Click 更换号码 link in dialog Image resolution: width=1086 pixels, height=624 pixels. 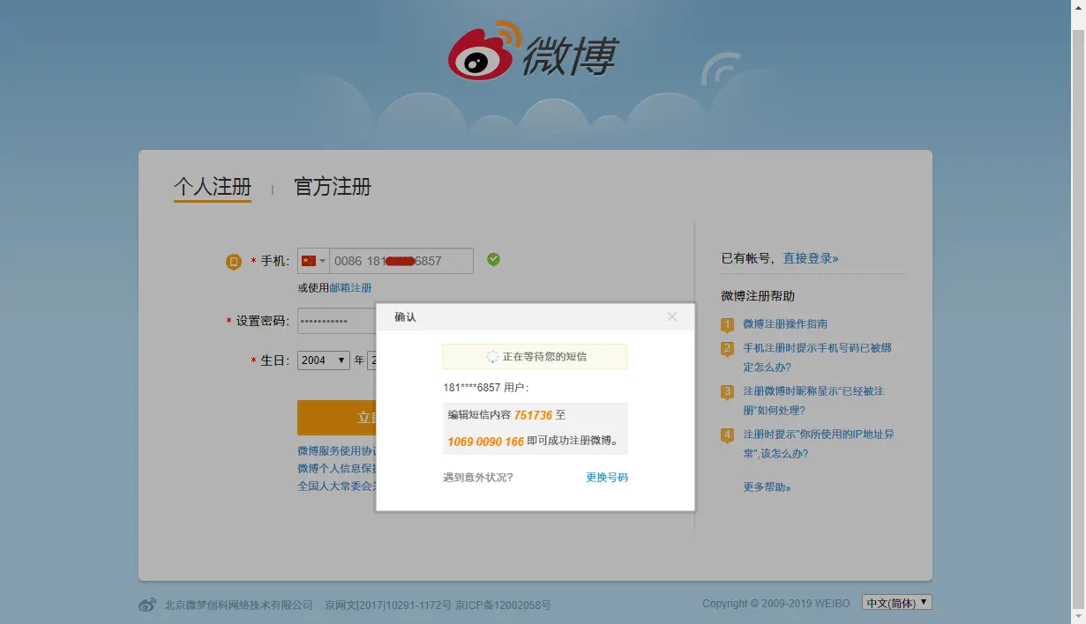(607, 477)
